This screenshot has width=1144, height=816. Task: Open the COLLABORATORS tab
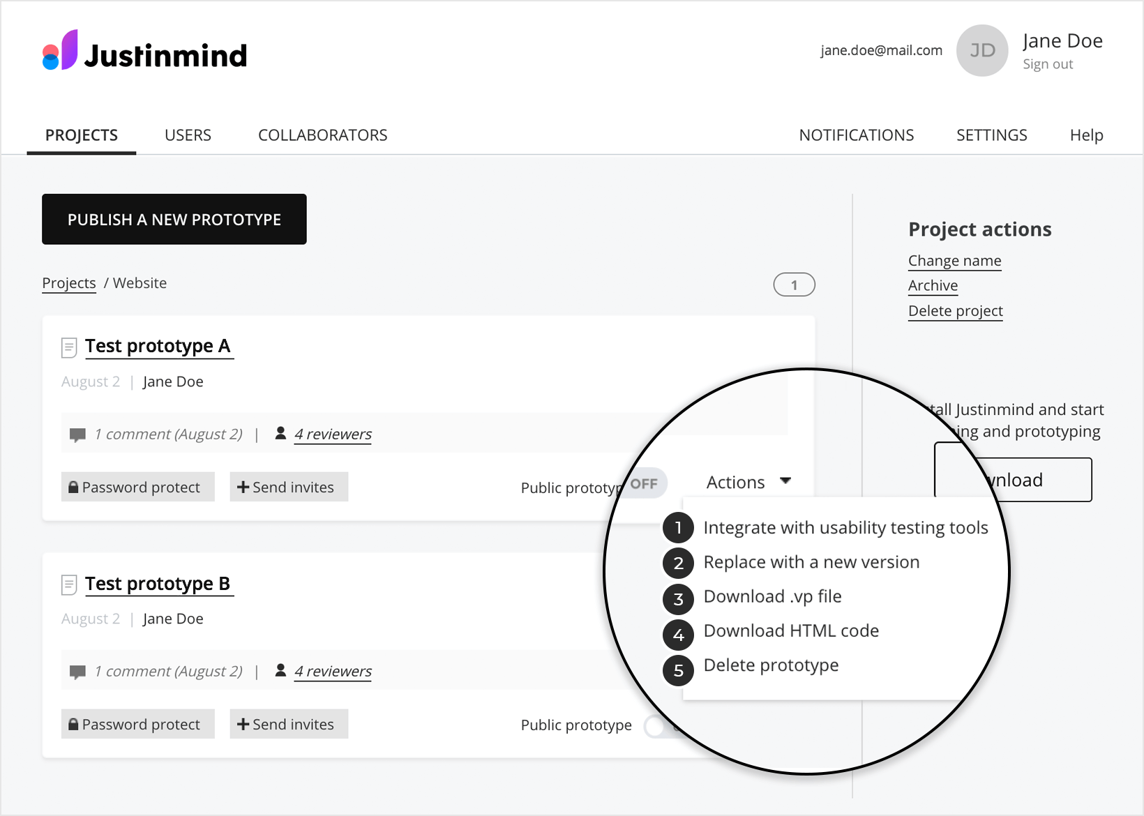[x=323, y=135]
